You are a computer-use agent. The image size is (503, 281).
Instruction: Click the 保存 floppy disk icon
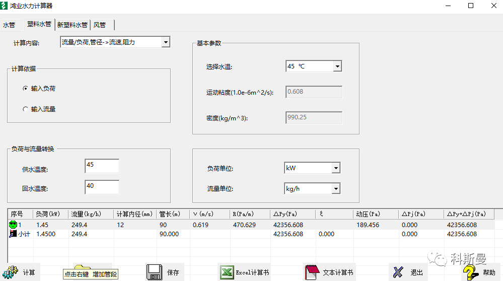pyautogui.click(x=154, y=272)
